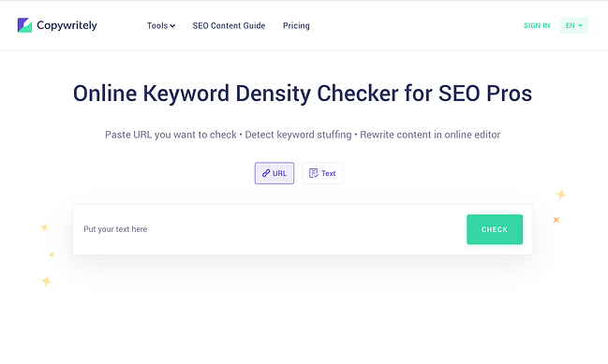This screenshot has width=608, height=364.
Task: Click the Tools chevron arrow
Action: [172, 26]
